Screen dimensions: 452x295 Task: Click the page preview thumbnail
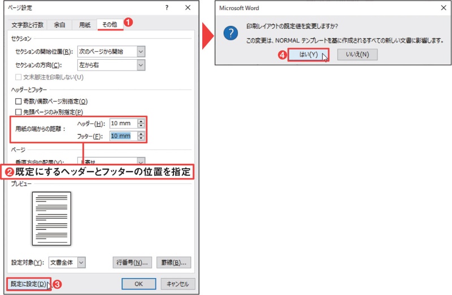click(51, 218)
